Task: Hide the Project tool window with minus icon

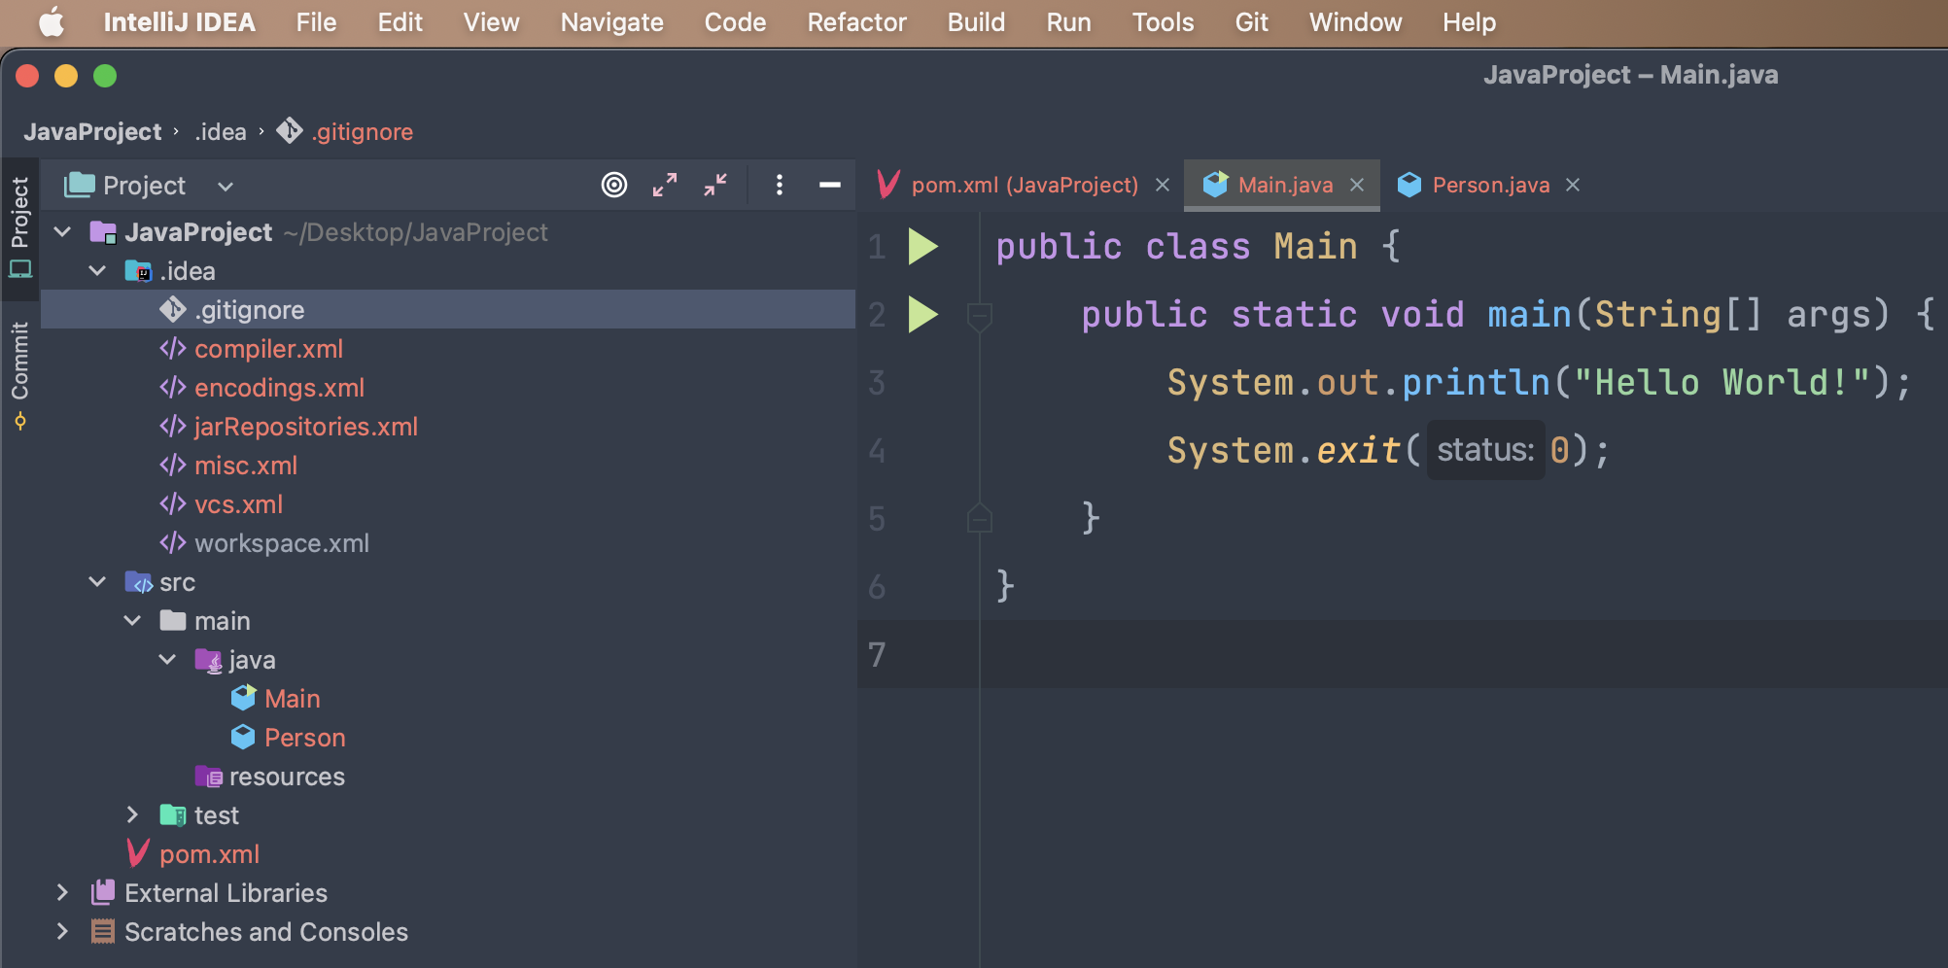Action: coord(830,185)
